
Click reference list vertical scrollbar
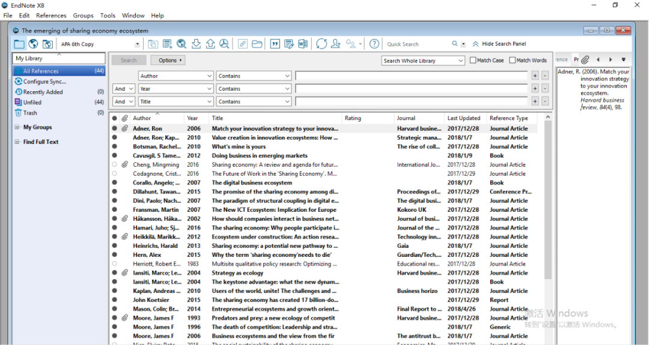[547, 200]
